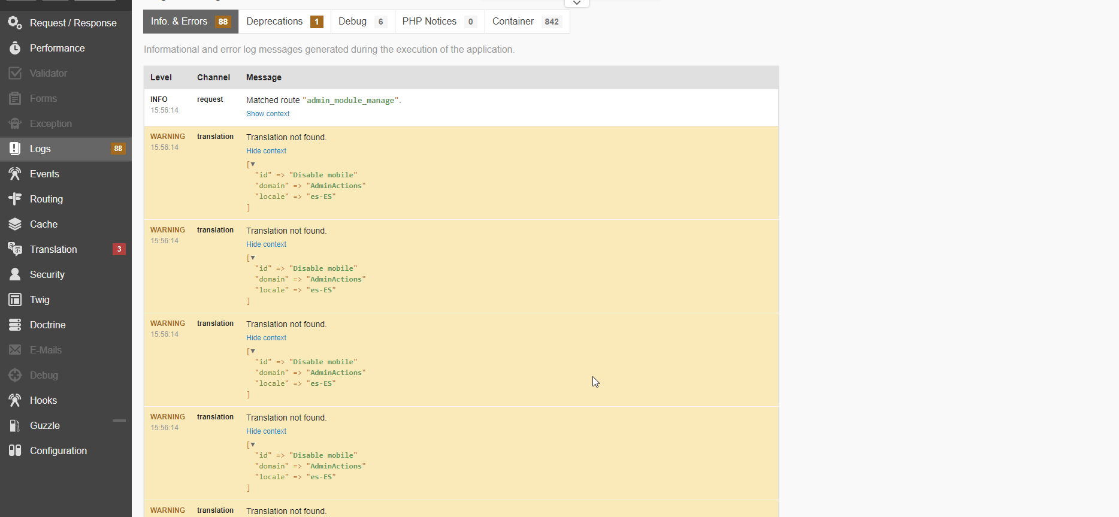Click the Level column header
This screenshot has width=1119, height=517.
click(161, 77)
